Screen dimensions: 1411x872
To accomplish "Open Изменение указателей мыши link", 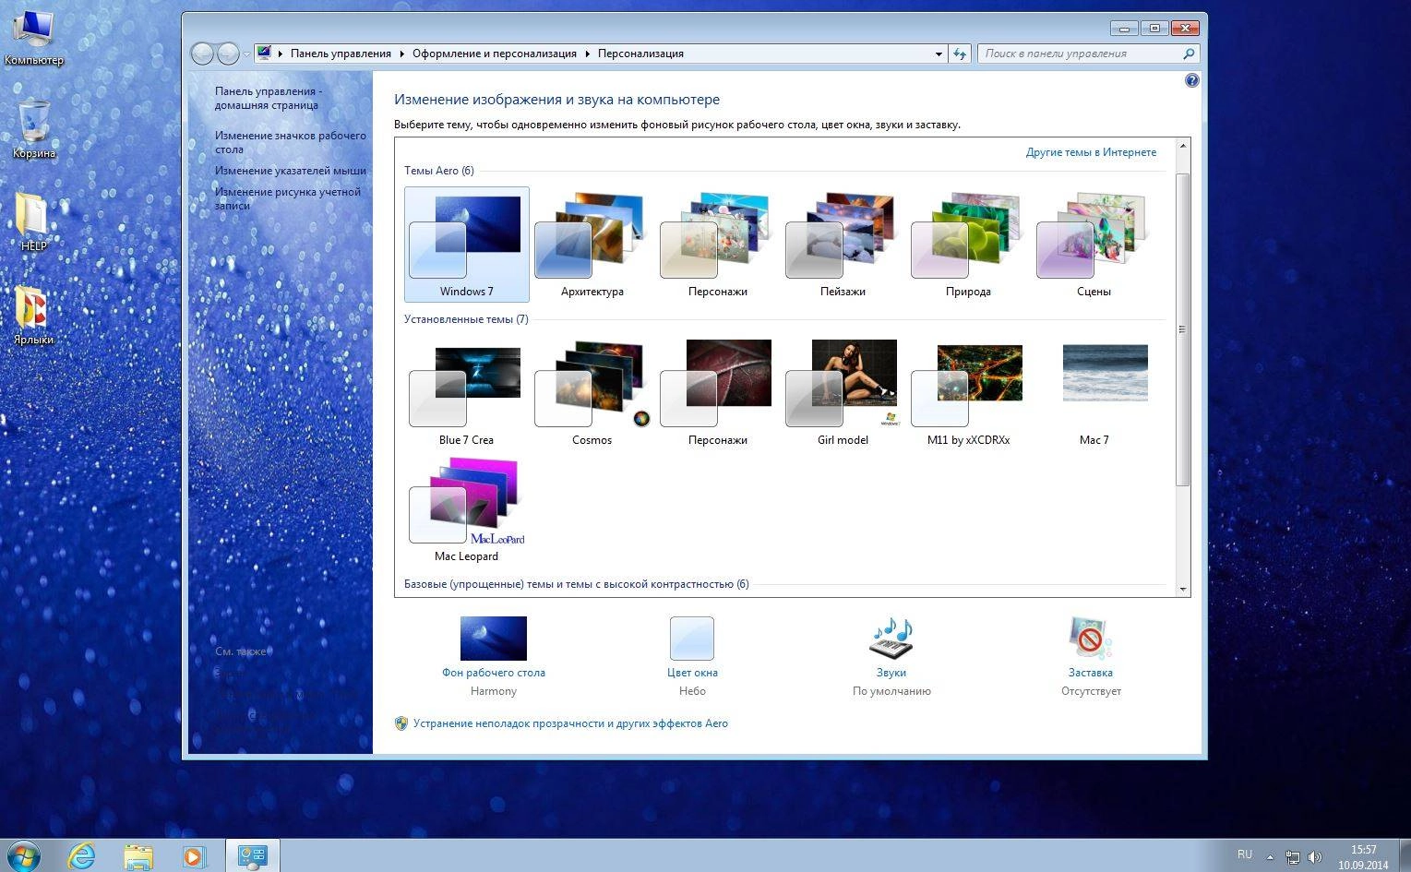I will [x=290, y=171].
